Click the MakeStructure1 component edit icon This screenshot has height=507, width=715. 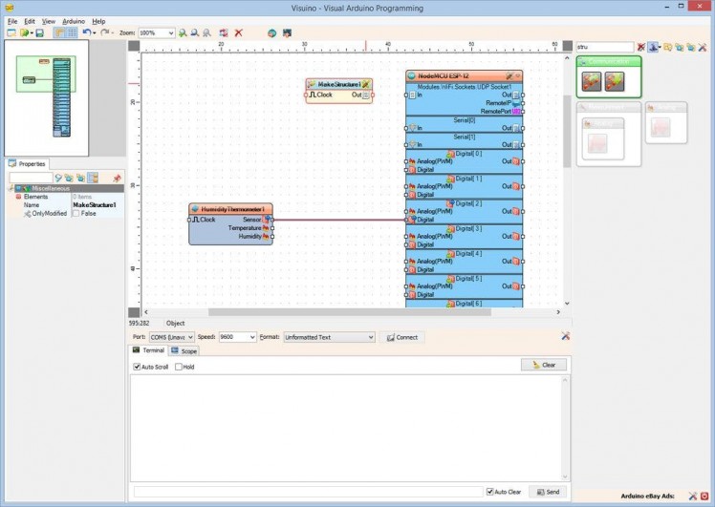(x=366, y=84)
